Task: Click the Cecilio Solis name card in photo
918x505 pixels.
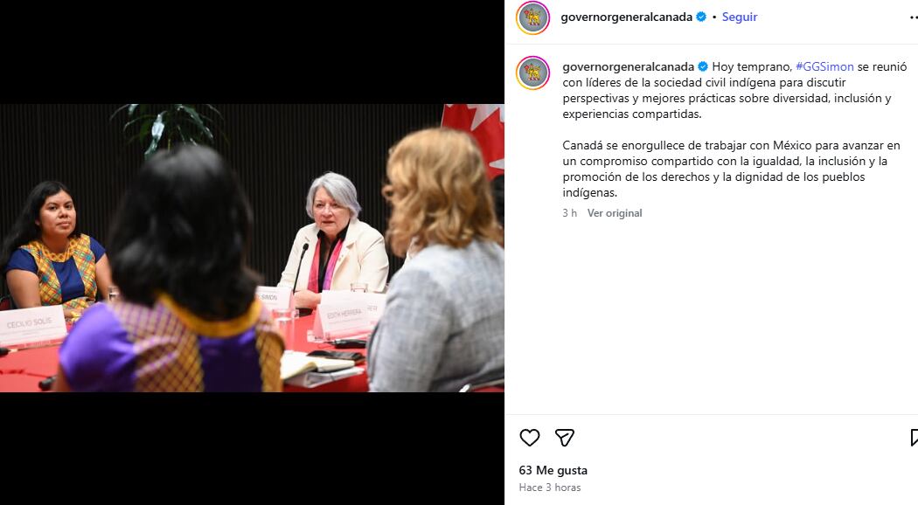Action: [32, 325]
